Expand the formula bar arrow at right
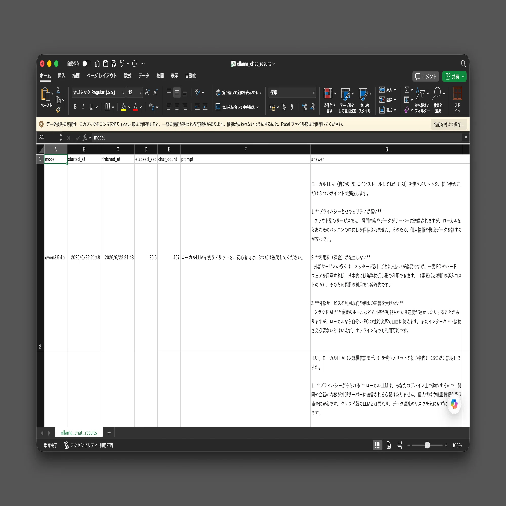 click(466, 137)
